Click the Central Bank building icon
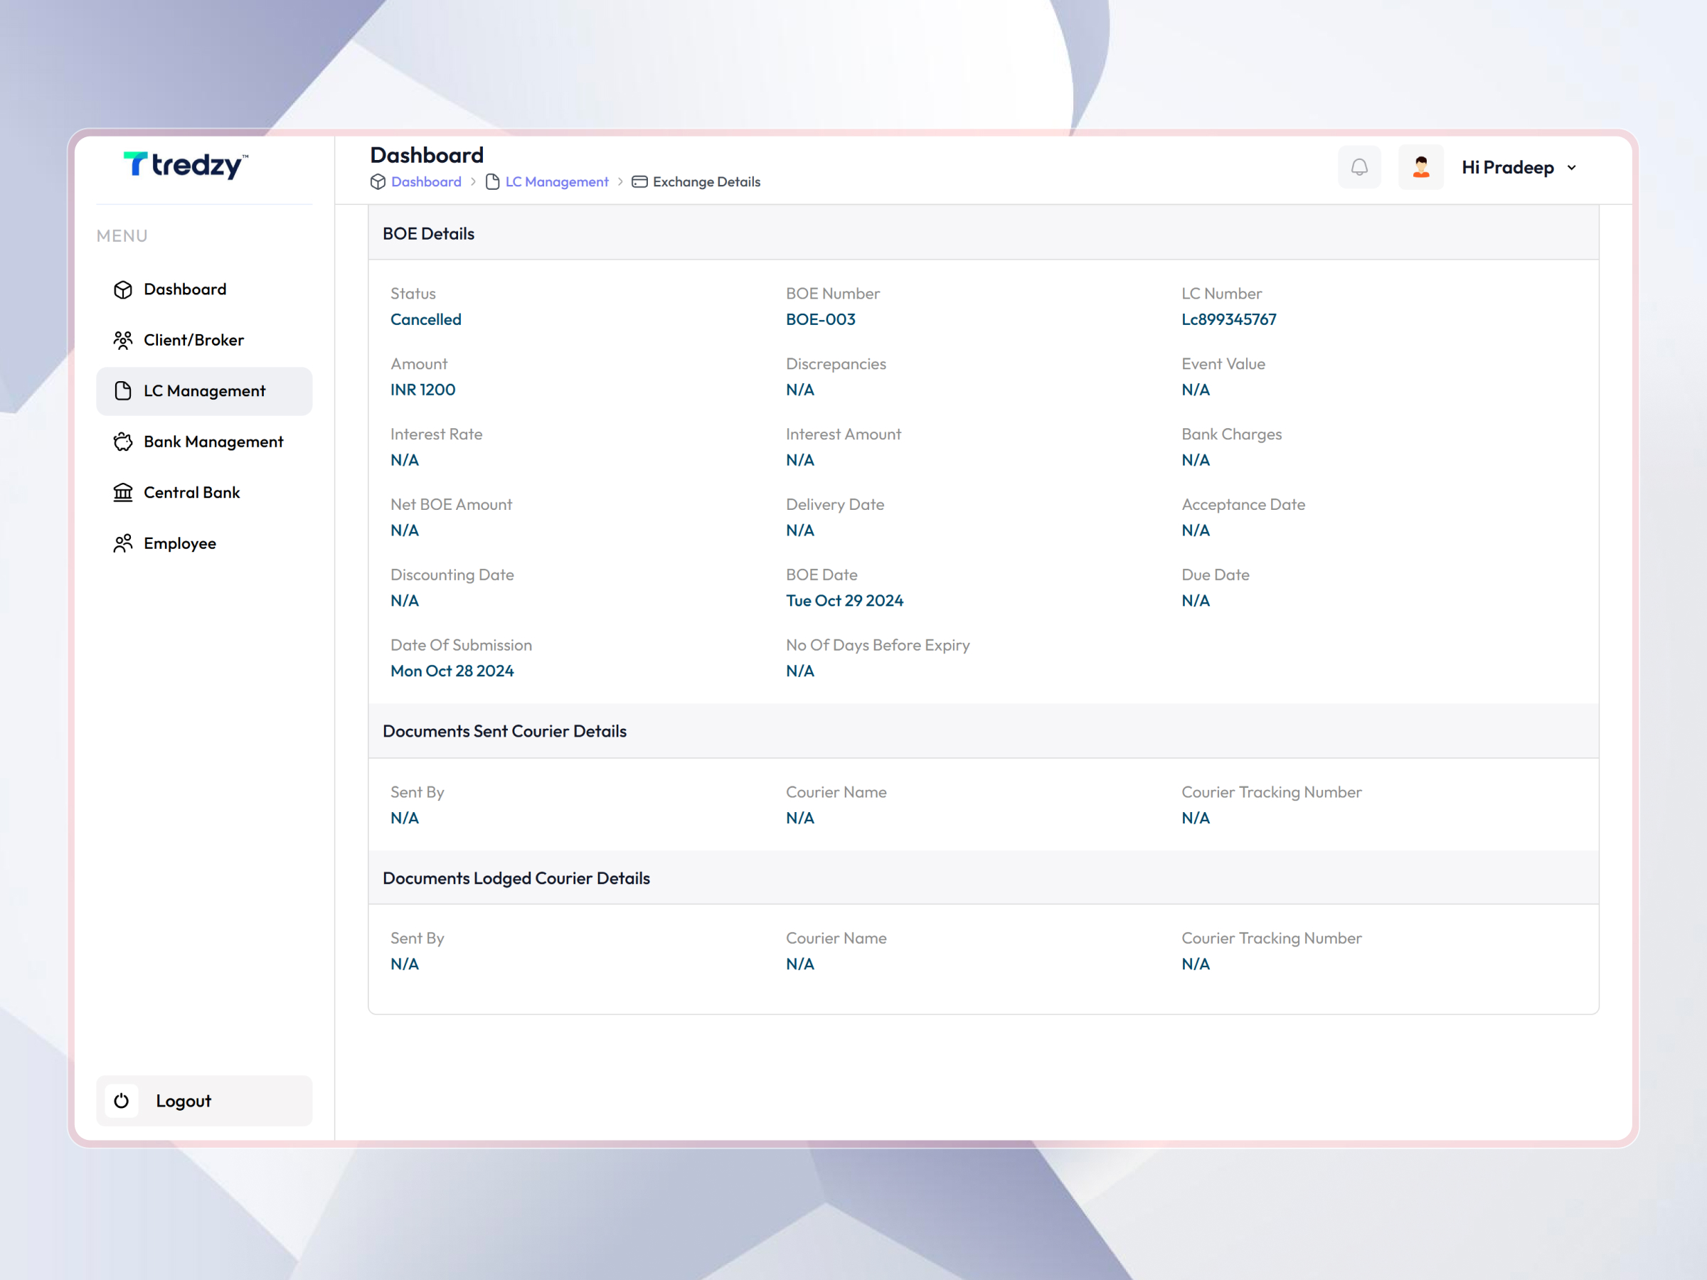The height and width of the screenshot is (1280, 1707). (124, 492)
